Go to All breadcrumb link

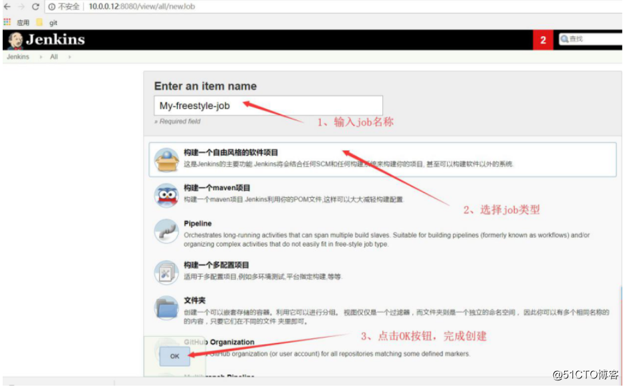coord(54,57)
